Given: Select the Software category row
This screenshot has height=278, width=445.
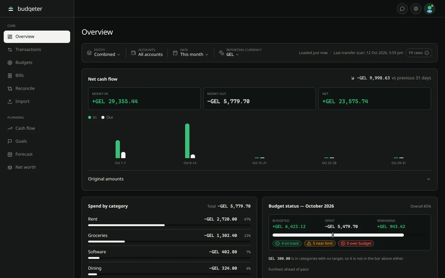Looking at the screenshot, I should click(169, 254).
